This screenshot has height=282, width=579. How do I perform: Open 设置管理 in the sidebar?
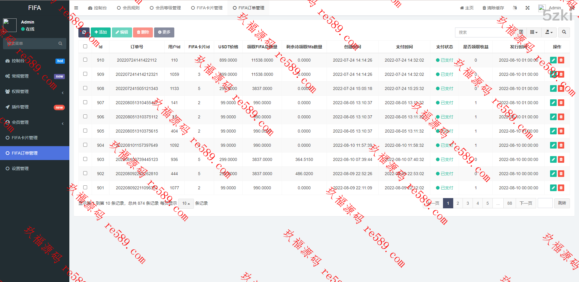click(20, 168)
